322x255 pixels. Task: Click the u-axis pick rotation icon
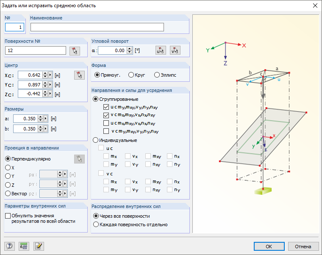[161, 50]
